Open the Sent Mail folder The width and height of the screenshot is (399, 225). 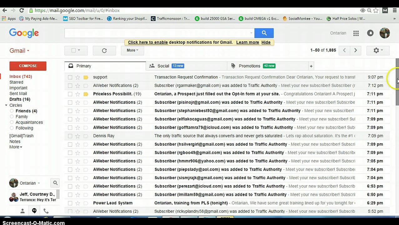click(18, 94)
